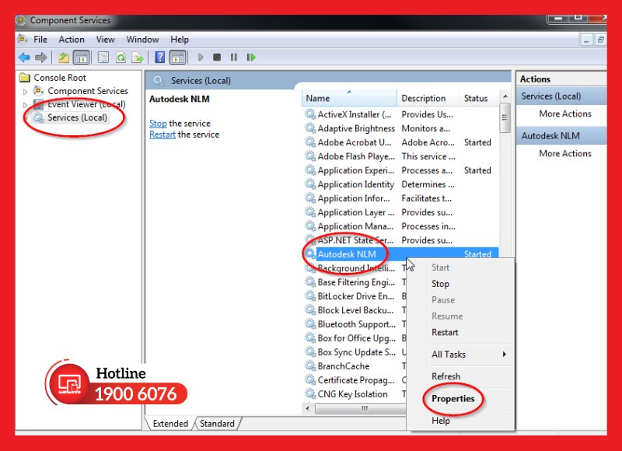Click the Services (Local) header gear icon
622x451 pixels.
pyautogui.click(x=159, y=81)
